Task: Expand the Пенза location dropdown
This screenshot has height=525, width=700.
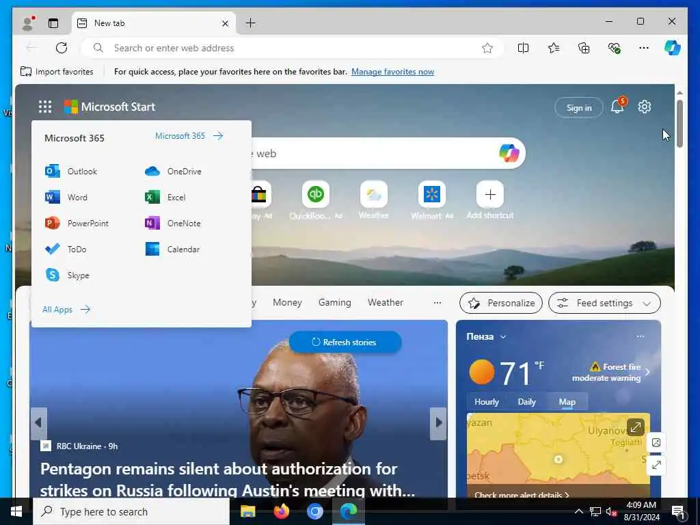Action: pos(503,337)
